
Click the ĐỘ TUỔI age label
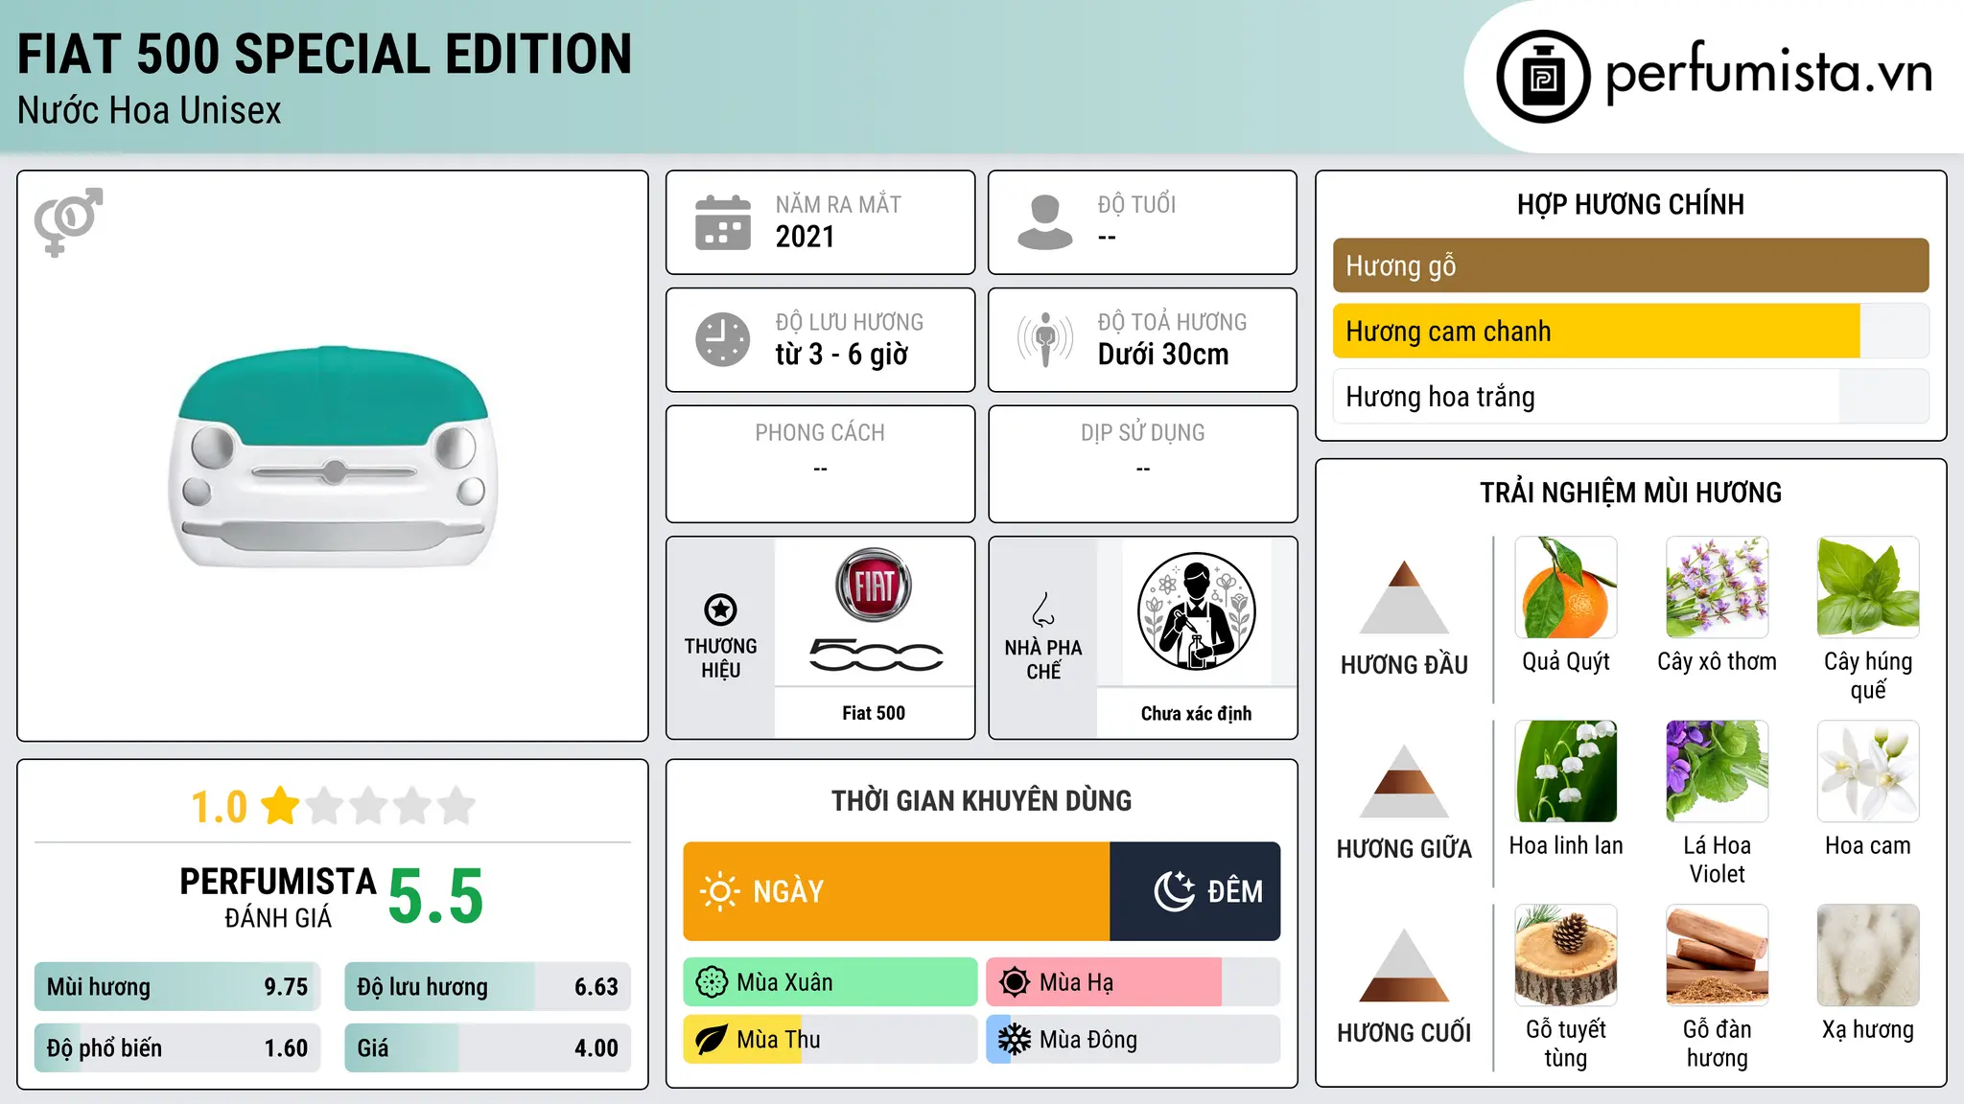pyautogui.click(x=1137, y=204)
